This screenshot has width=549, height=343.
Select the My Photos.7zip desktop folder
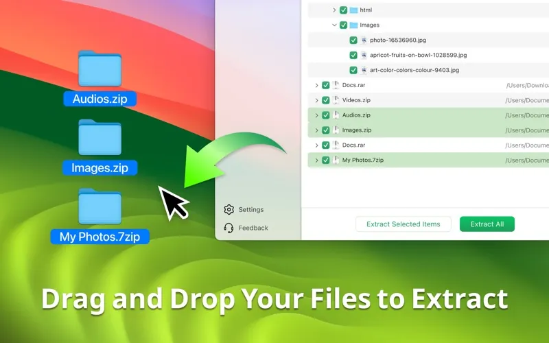pos(100,206)
